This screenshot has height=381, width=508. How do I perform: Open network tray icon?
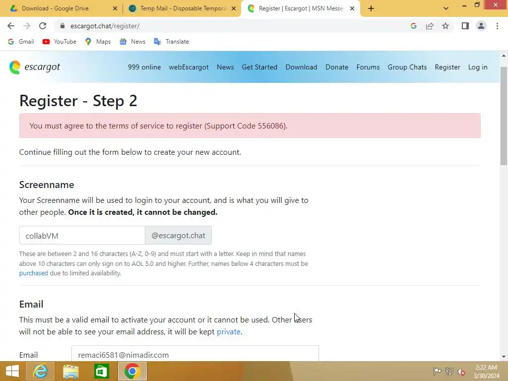click(449, 371)
